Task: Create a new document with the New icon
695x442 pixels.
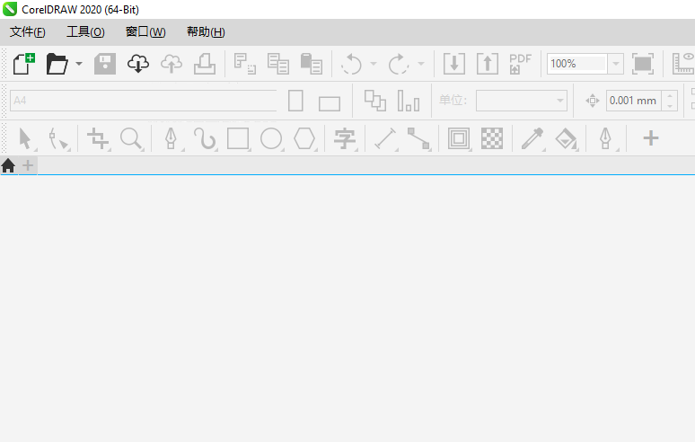Action: tap(24, 64)
